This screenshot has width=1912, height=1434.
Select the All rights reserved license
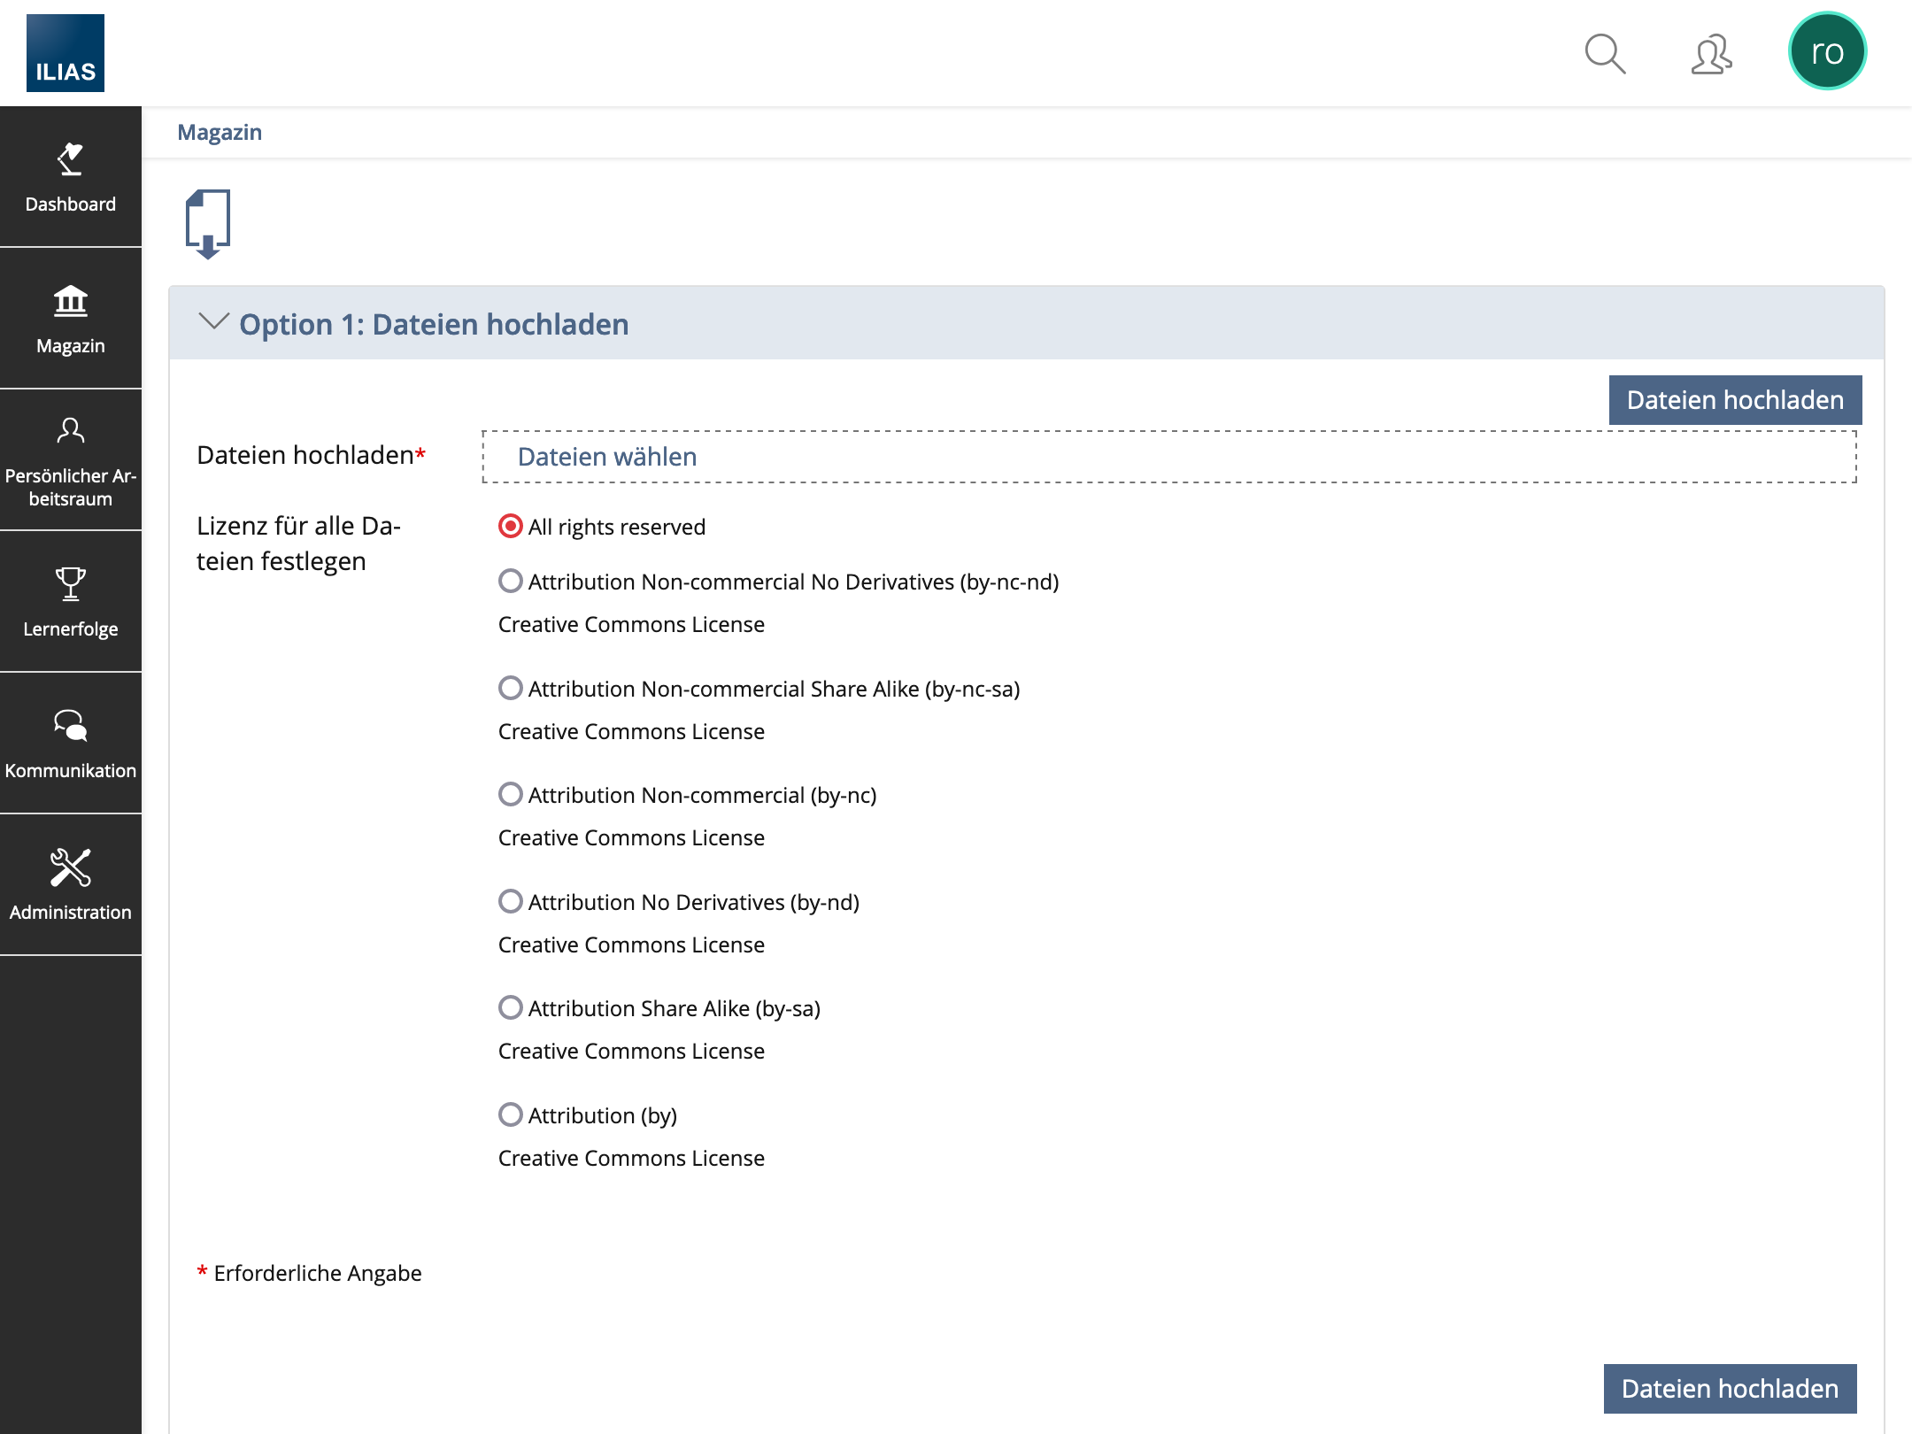tap(511, 527)
